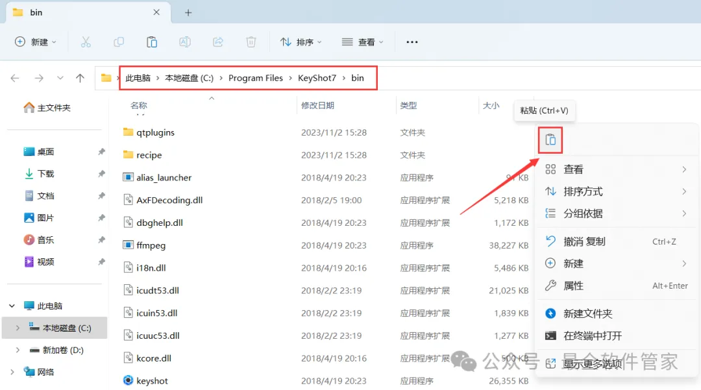Image resolution: width=701 pixels, height=390 pixels.
Task: Sort by the 名称 column header
Action: point(139,105)
